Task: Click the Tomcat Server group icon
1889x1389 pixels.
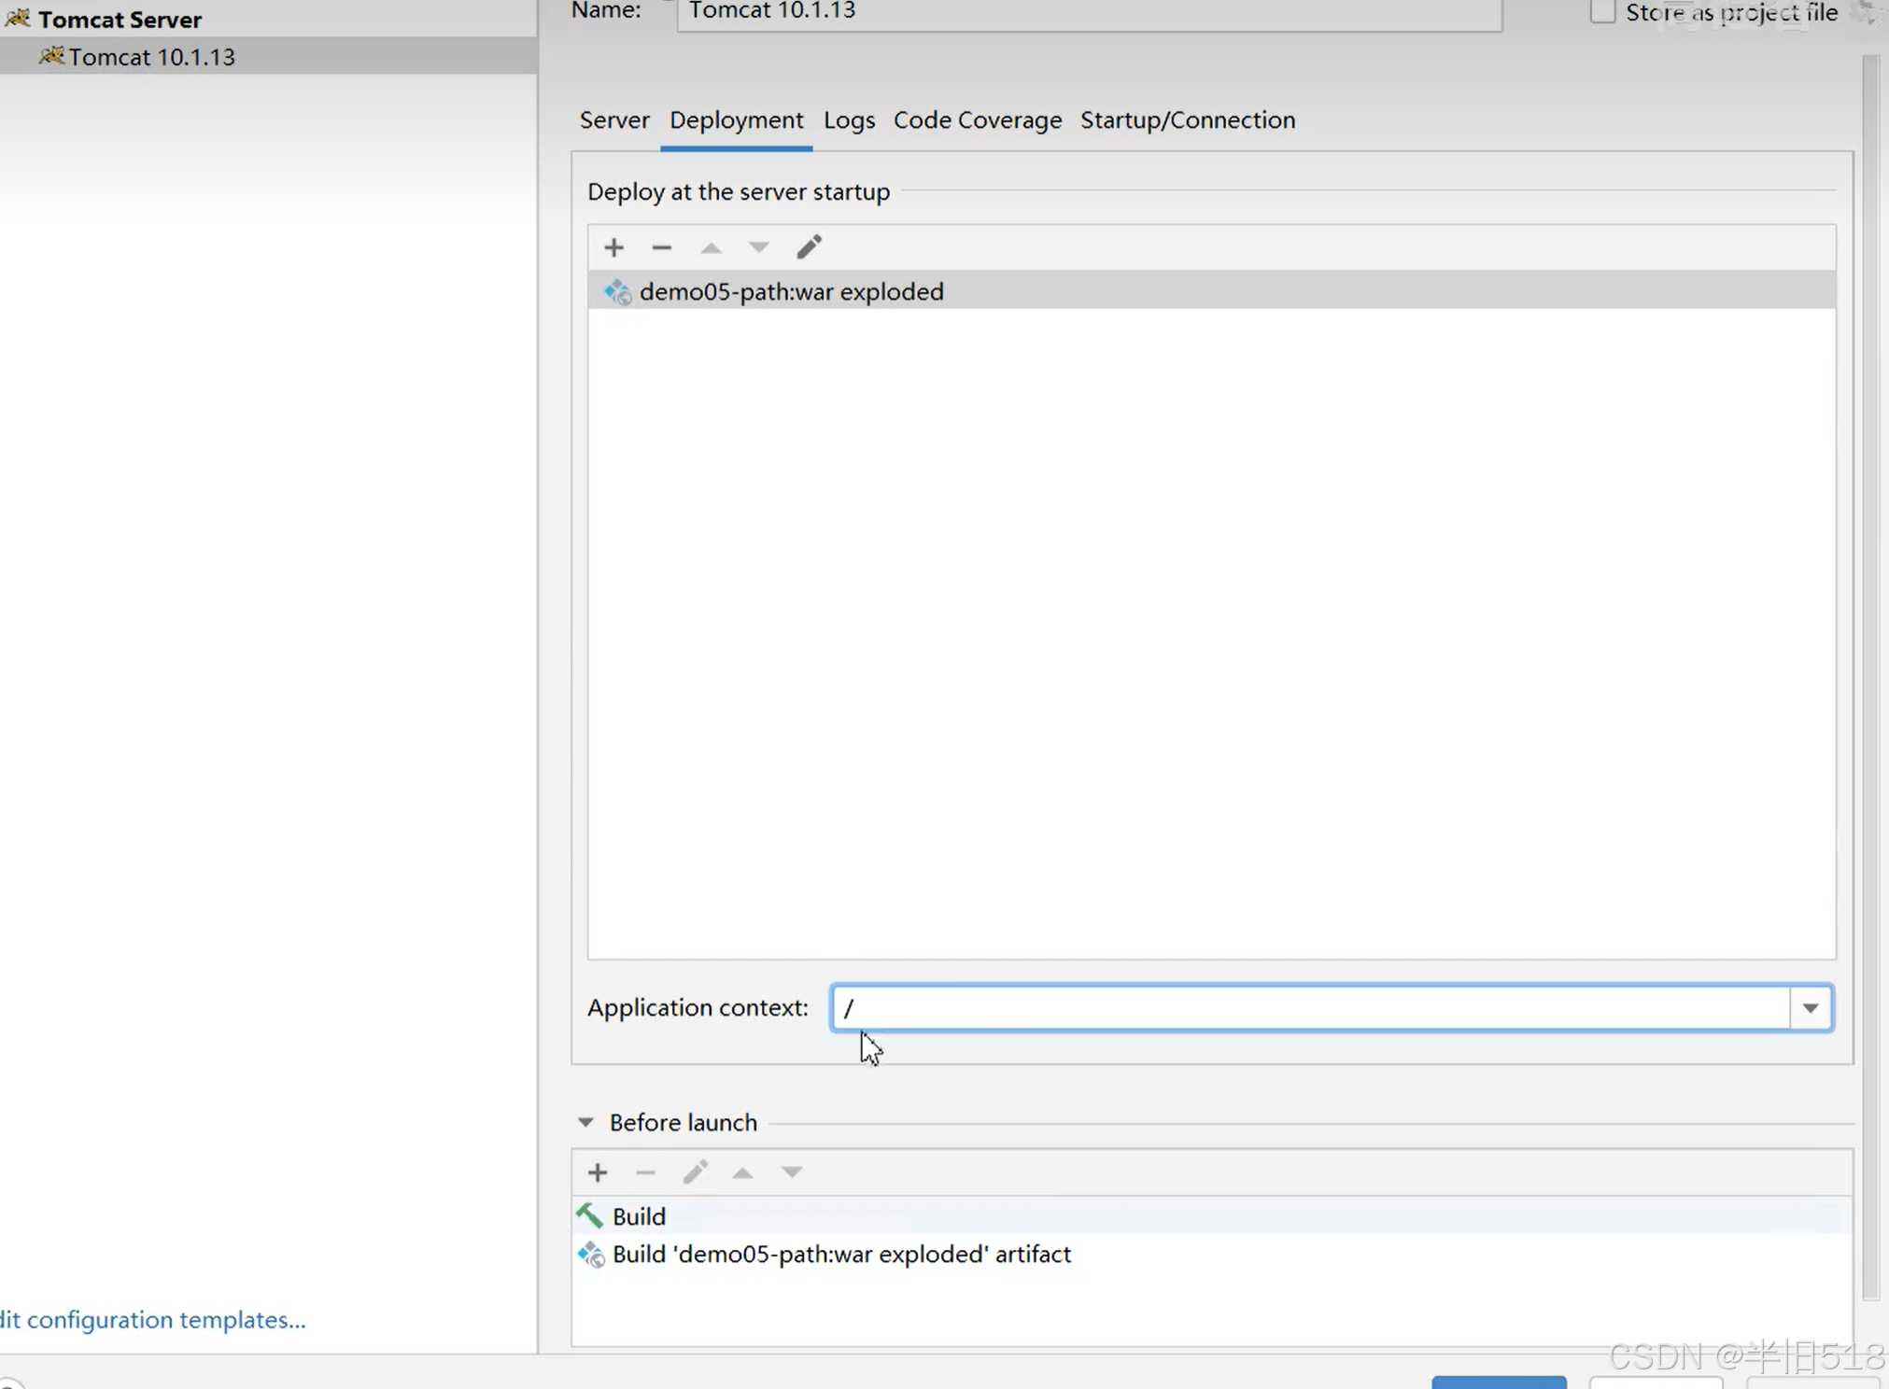Action: tap(17, 19)
